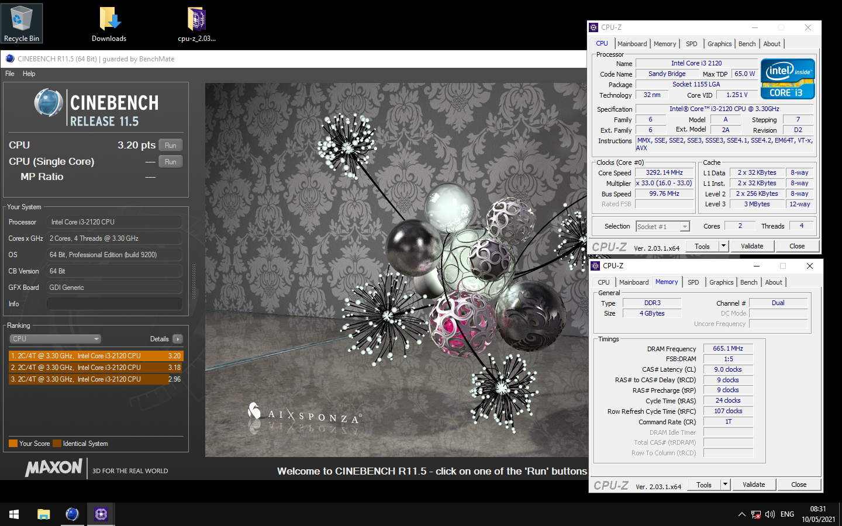Click Close button in lower CPU-Z window
842x526 pixels.
(799, 485)
